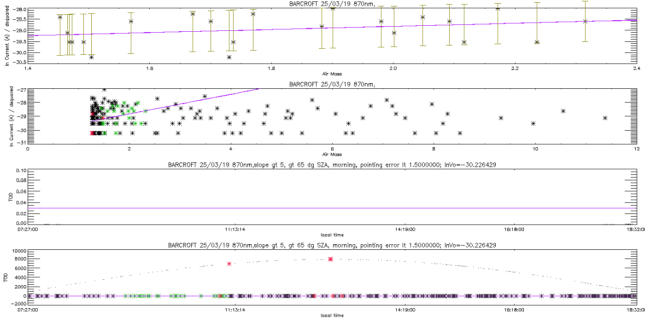
Task: Select the rightmost data point in the second plot
Action: point(605,118)
